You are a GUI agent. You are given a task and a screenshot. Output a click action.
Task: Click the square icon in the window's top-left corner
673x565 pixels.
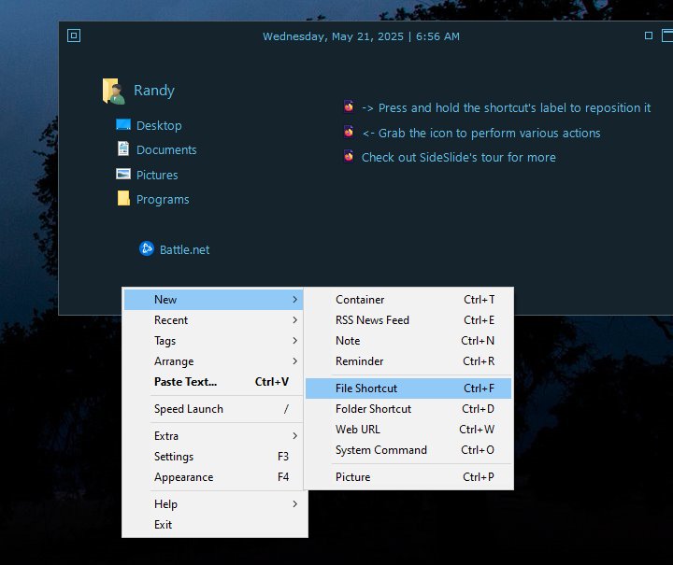[x=74, y=35]
